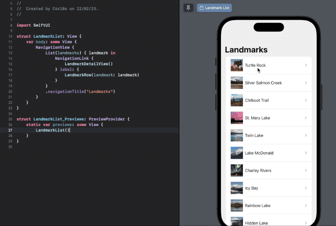Image resolution: width=336 pixels, height=226 pixels.
Task: Open the Chilkoot Trail row
Action: point(269,100)
